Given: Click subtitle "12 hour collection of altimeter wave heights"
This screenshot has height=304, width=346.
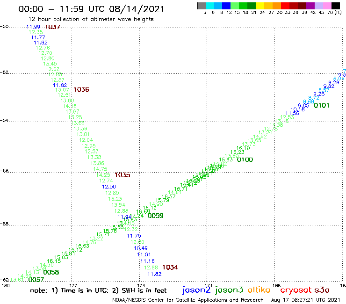Looking at the screenshot, I should 91,19.
